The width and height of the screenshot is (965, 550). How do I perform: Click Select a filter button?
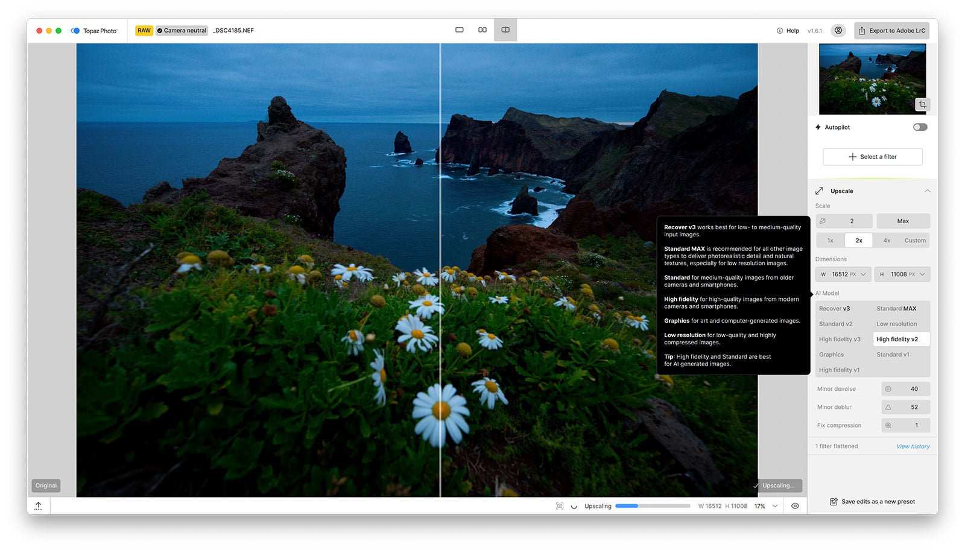(x=873, y=157)
